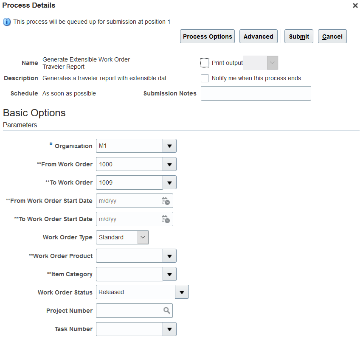This screenshot has width=363, height=345.
Task: Open the From Work Order Start Date calendar
Action: 166,201
